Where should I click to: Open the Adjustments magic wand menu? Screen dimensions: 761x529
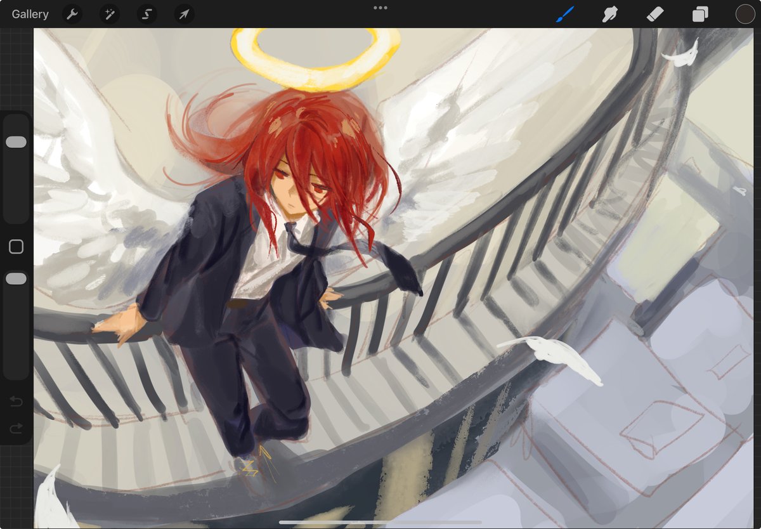pyautogui.click(x=109, y=14)
